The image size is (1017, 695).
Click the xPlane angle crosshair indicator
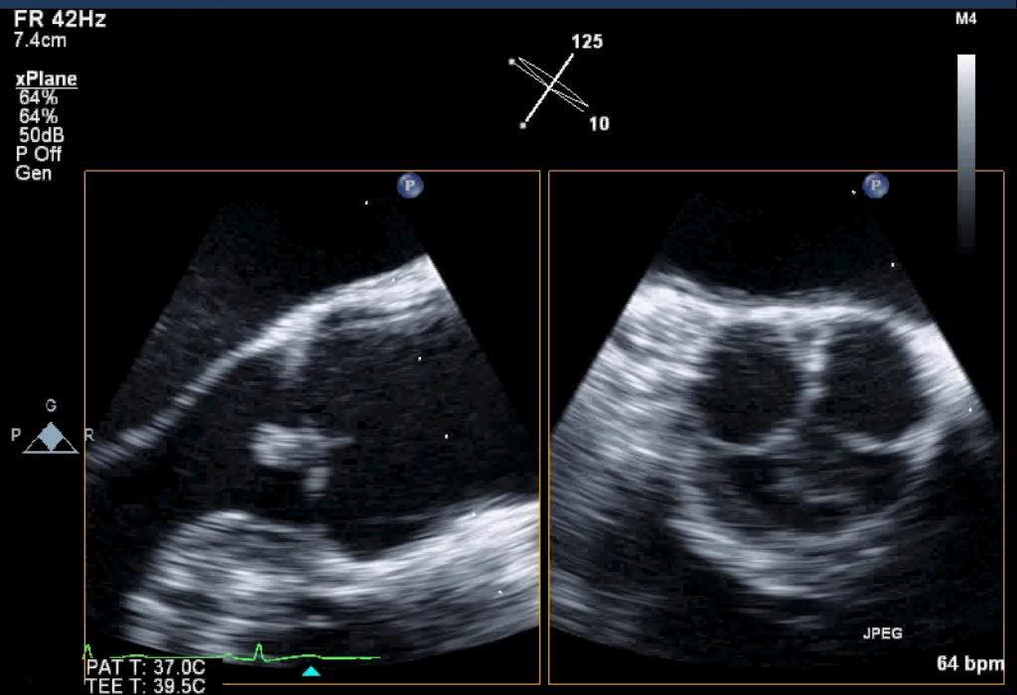(x=547, y=90)
